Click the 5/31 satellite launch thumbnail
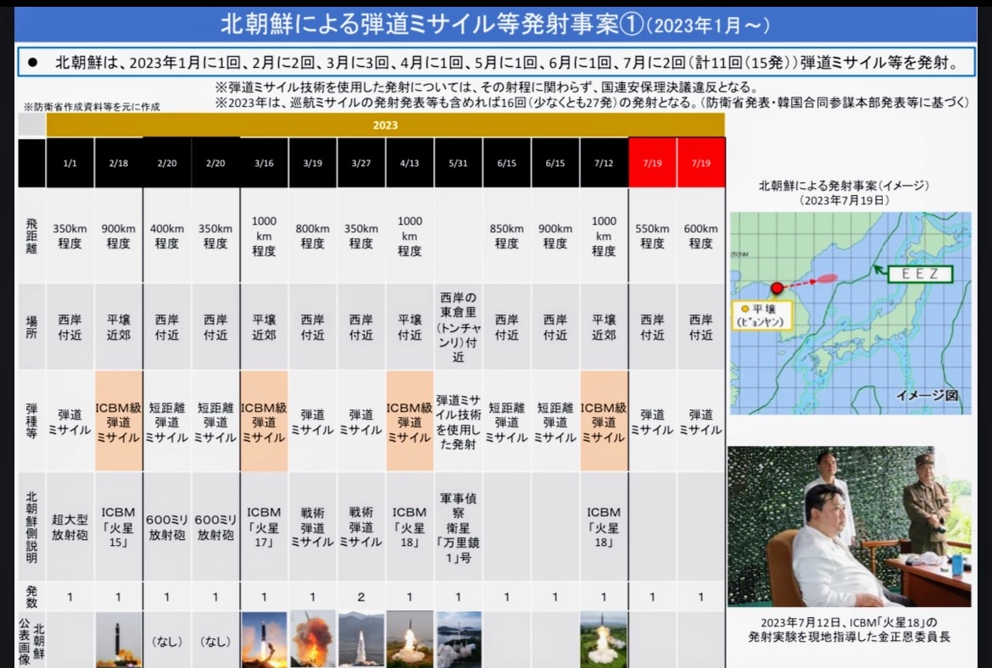 pos(459,639)
